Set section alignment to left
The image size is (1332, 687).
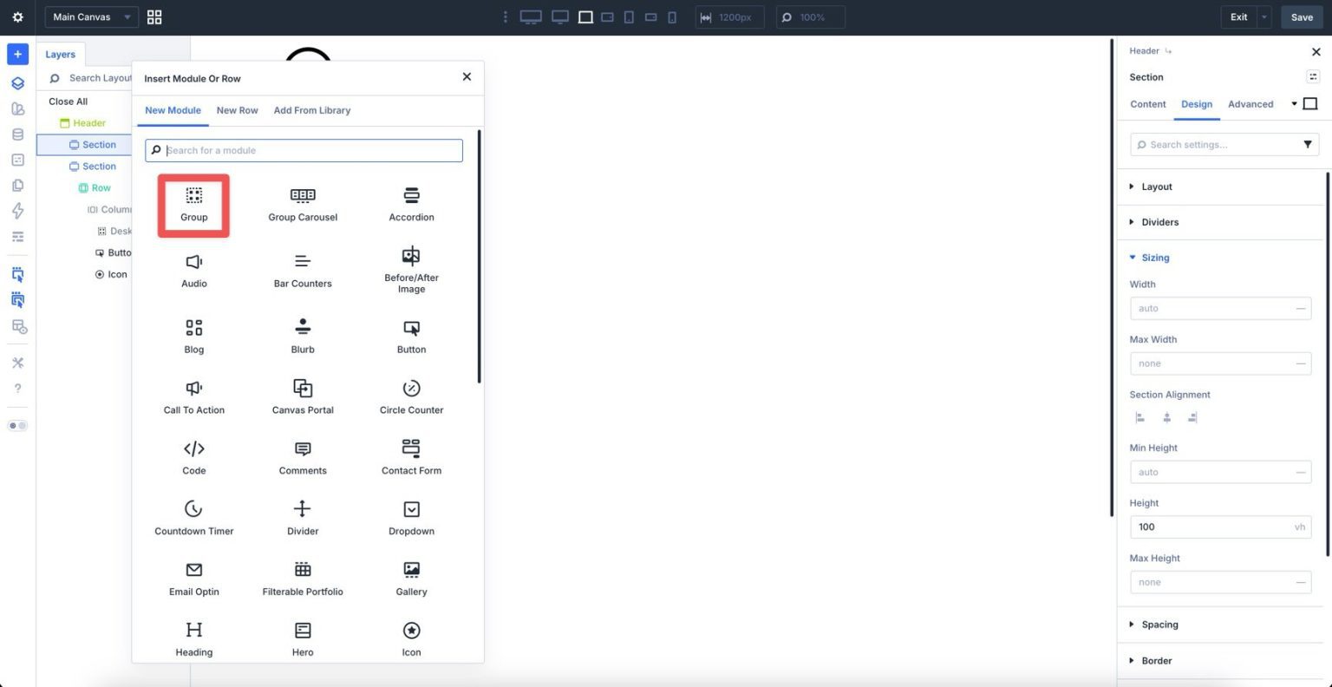pos(1140,417)
